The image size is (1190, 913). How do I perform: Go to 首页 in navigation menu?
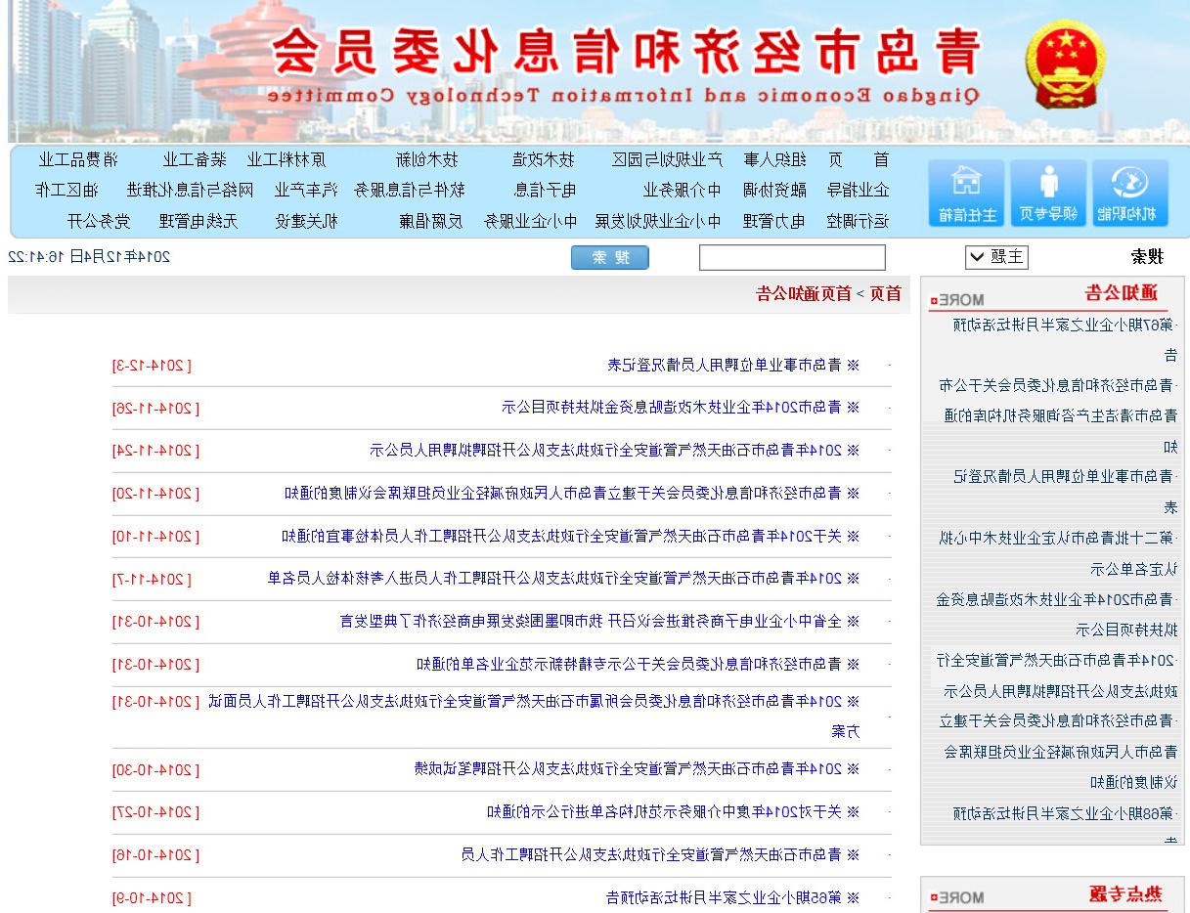click(859, 160)
